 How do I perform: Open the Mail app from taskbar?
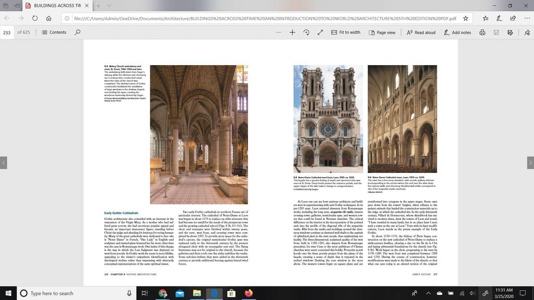[x=179, y=293]
